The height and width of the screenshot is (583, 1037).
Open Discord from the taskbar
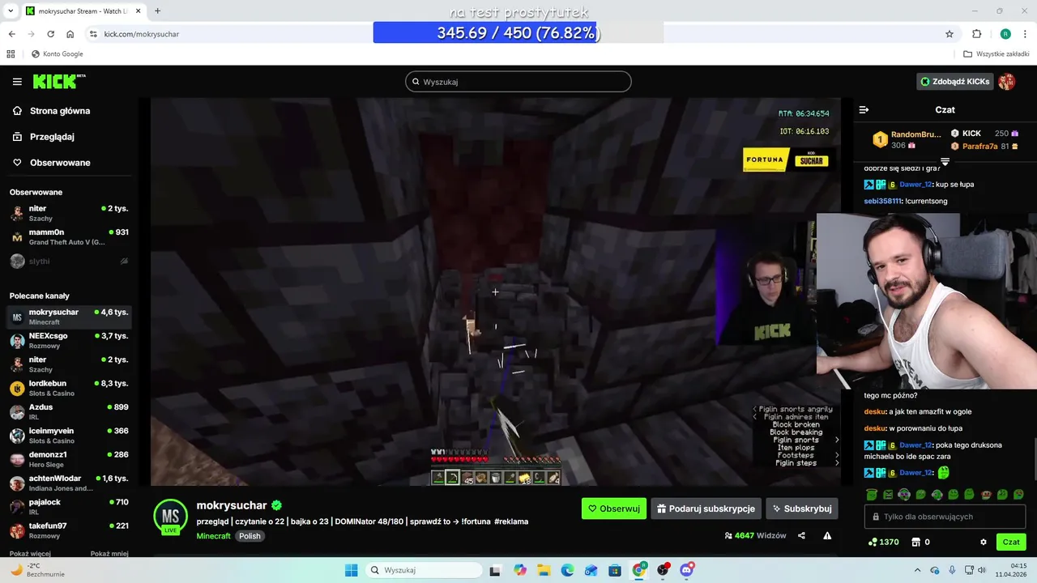687,570
